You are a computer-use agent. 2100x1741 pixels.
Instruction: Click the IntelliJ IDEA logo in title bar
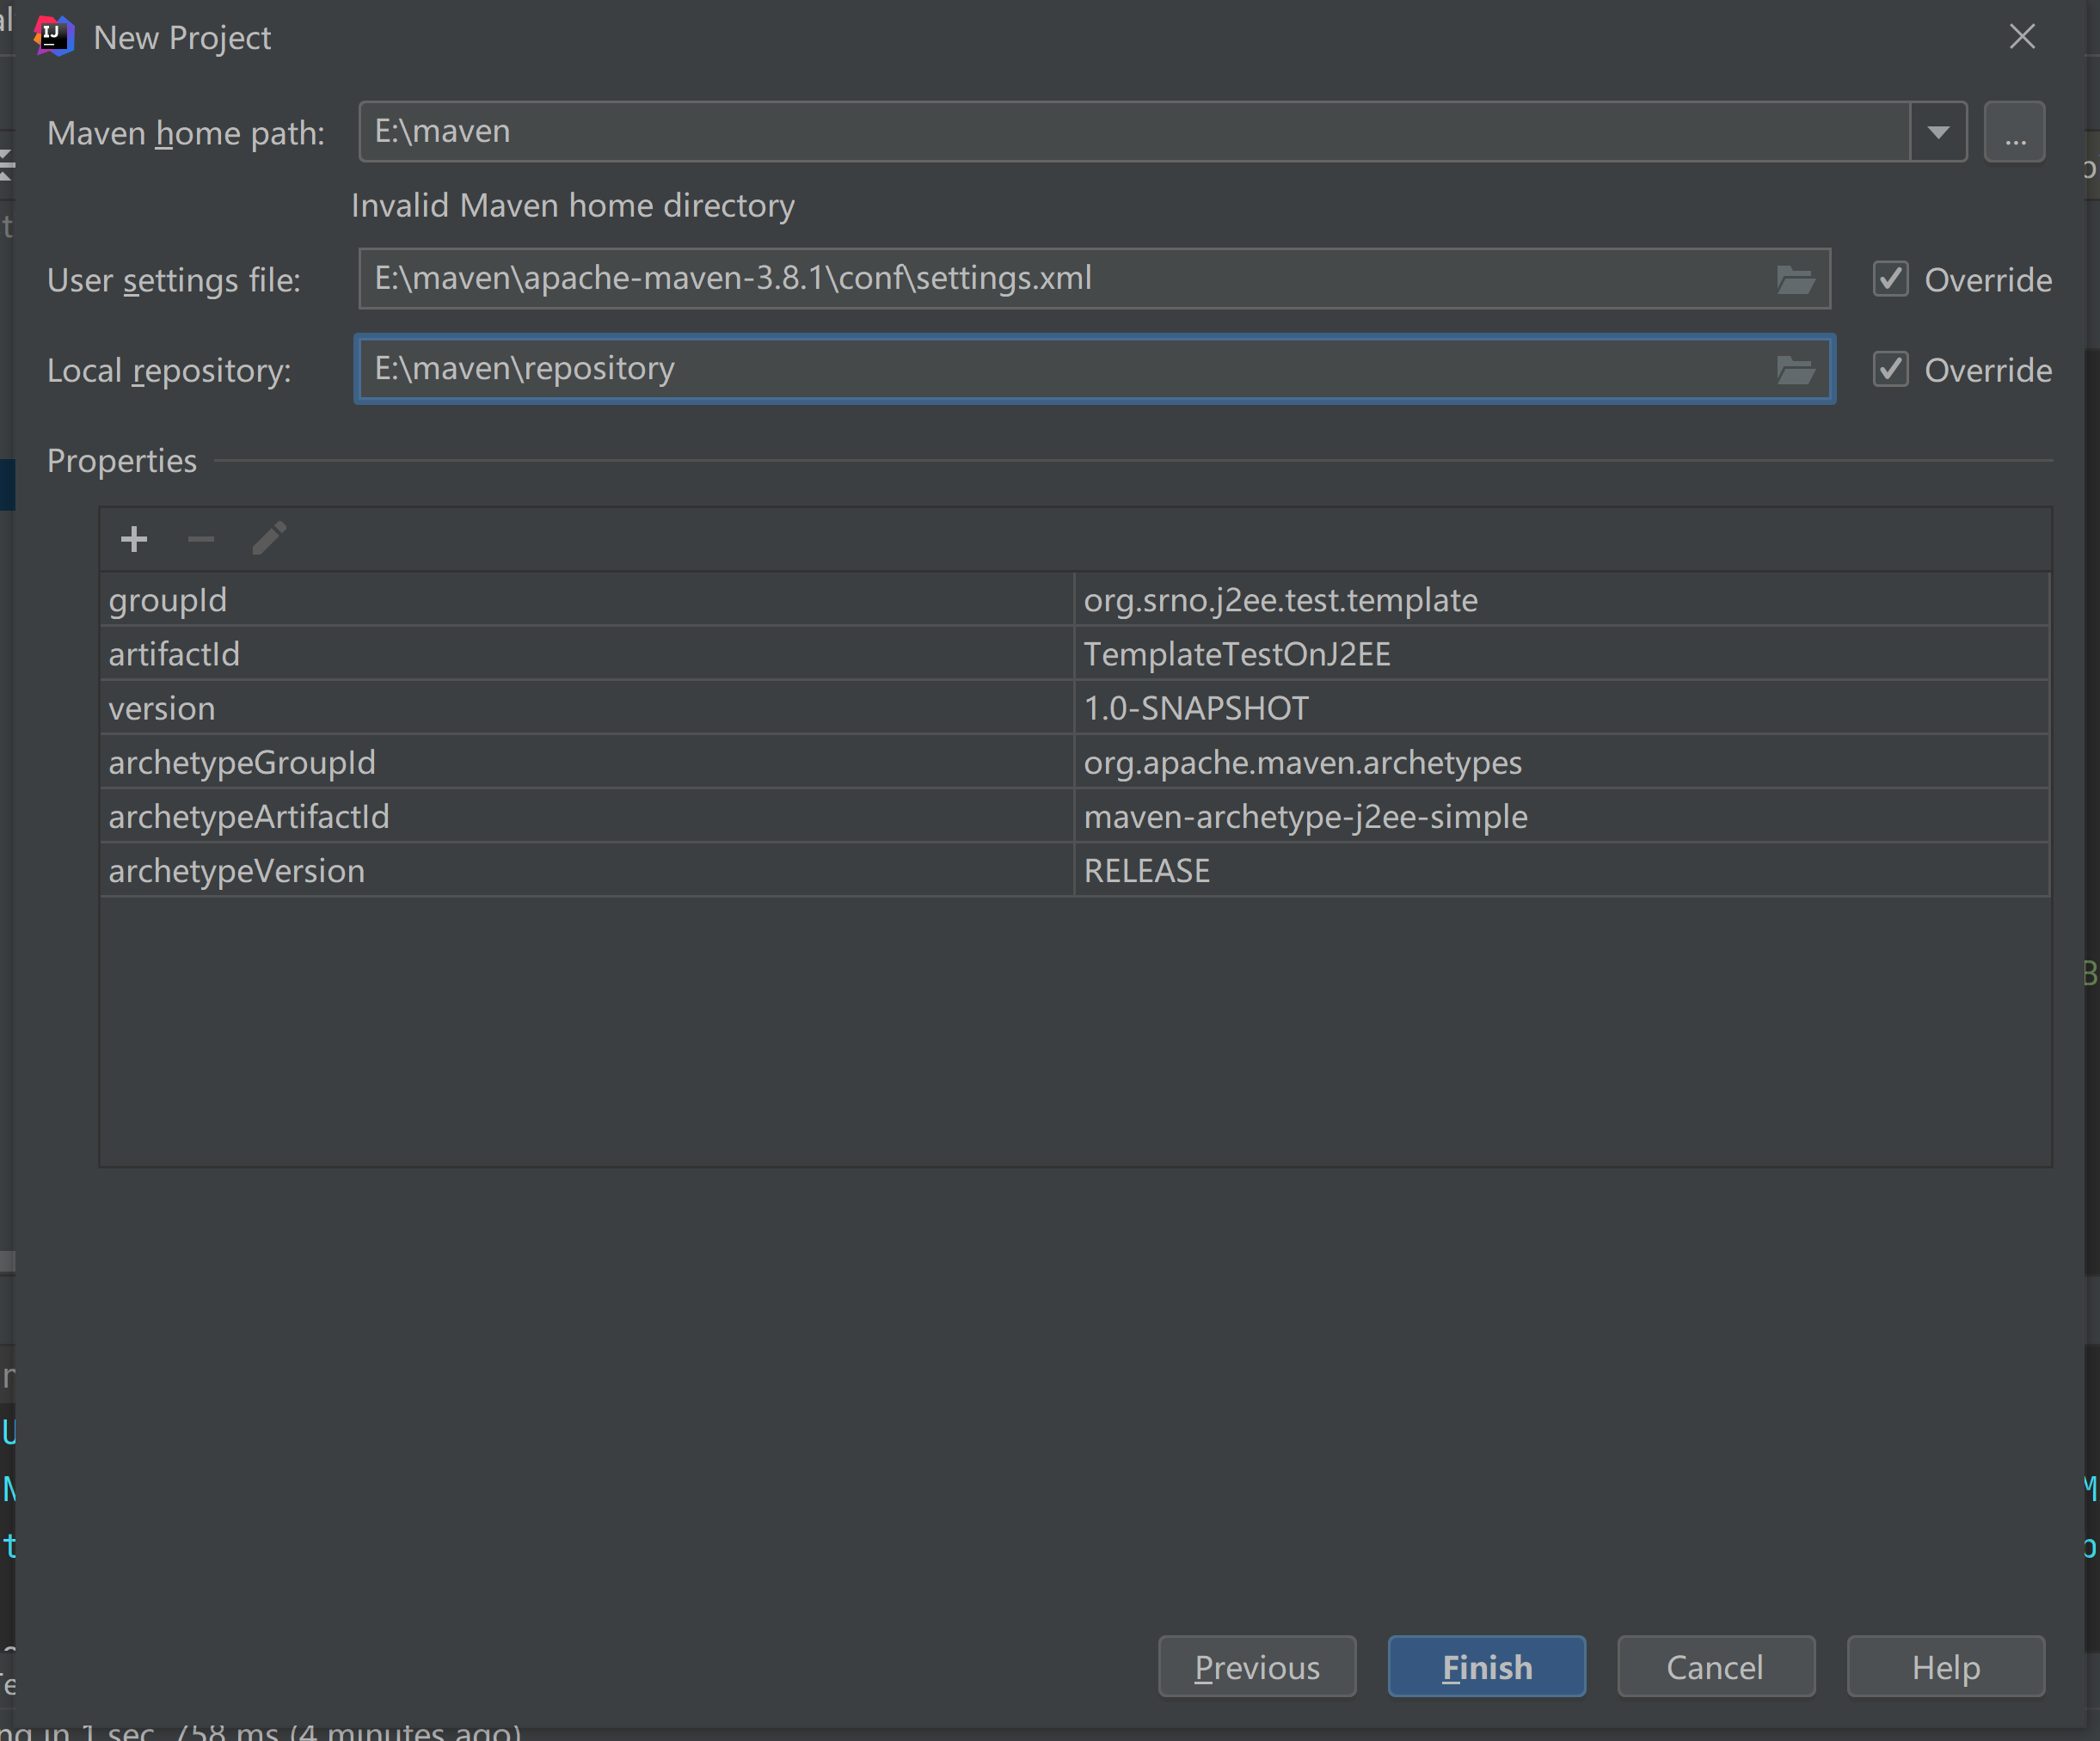54,37
